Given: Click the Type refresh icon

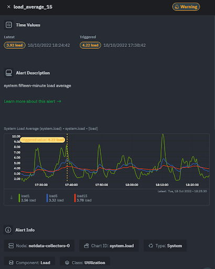Looking at the screenshot, I should pyautogui.click(x=150, y=246).
